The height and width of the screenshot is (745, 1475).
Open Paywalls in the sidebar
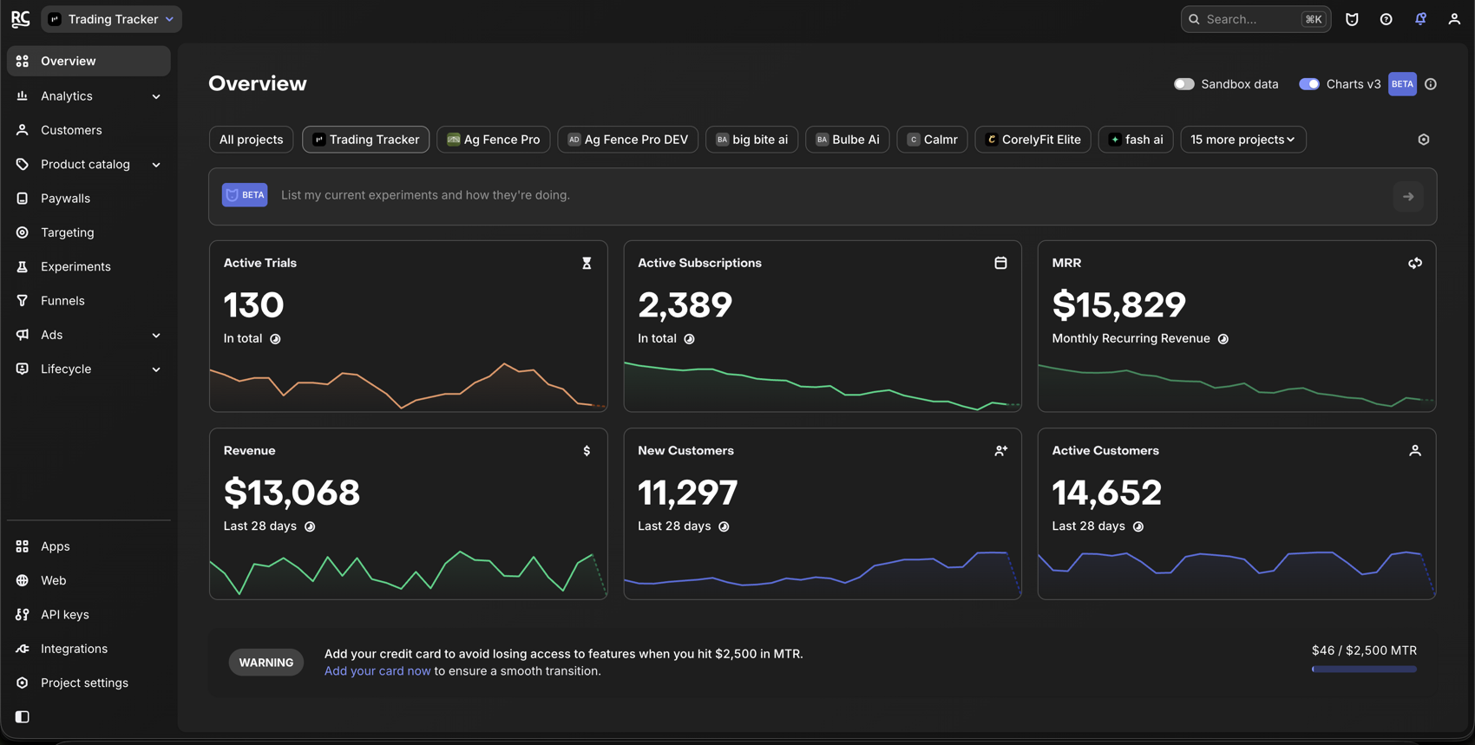[88, 199]
